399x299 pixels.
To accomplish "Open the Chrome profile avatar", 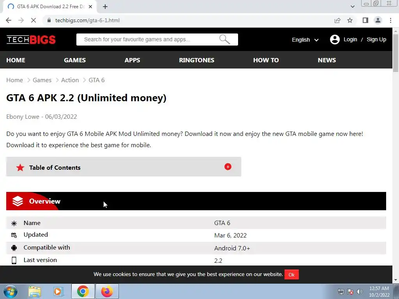I will 378,20.
